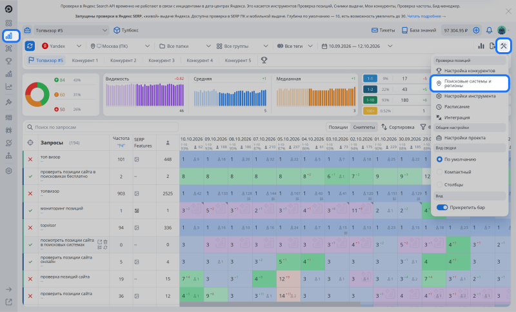Viewport: 516px width, 312px height.
Task: Select Топвизор #5 project tab
Action: click(x=46, y=60)
